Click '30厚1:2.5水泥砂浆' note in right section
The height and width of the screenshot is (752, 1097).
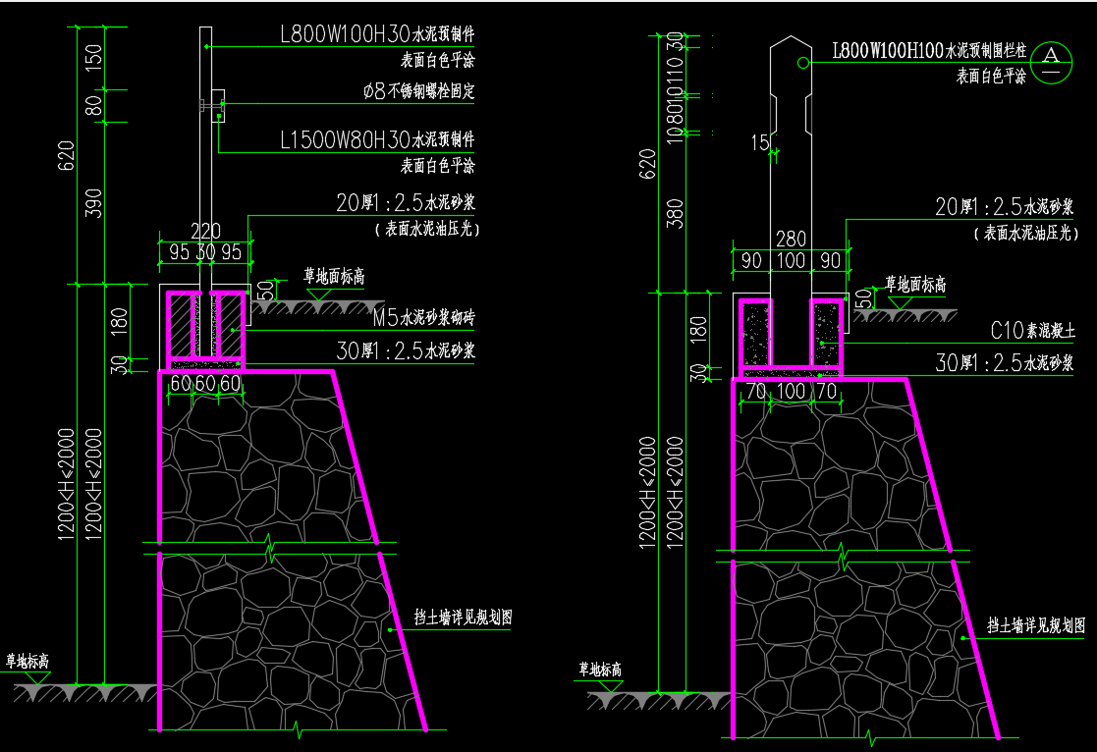[1004, 362]
